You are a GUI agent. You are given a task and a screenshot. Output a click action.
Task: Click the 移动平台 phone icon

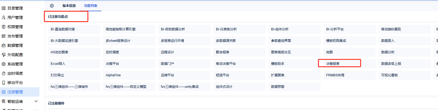click(4, 83)
